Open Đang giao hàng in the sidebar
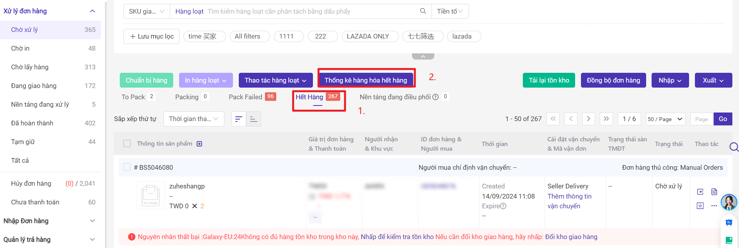The height and width of the screenshot is (248, 739). pos(51,86)
